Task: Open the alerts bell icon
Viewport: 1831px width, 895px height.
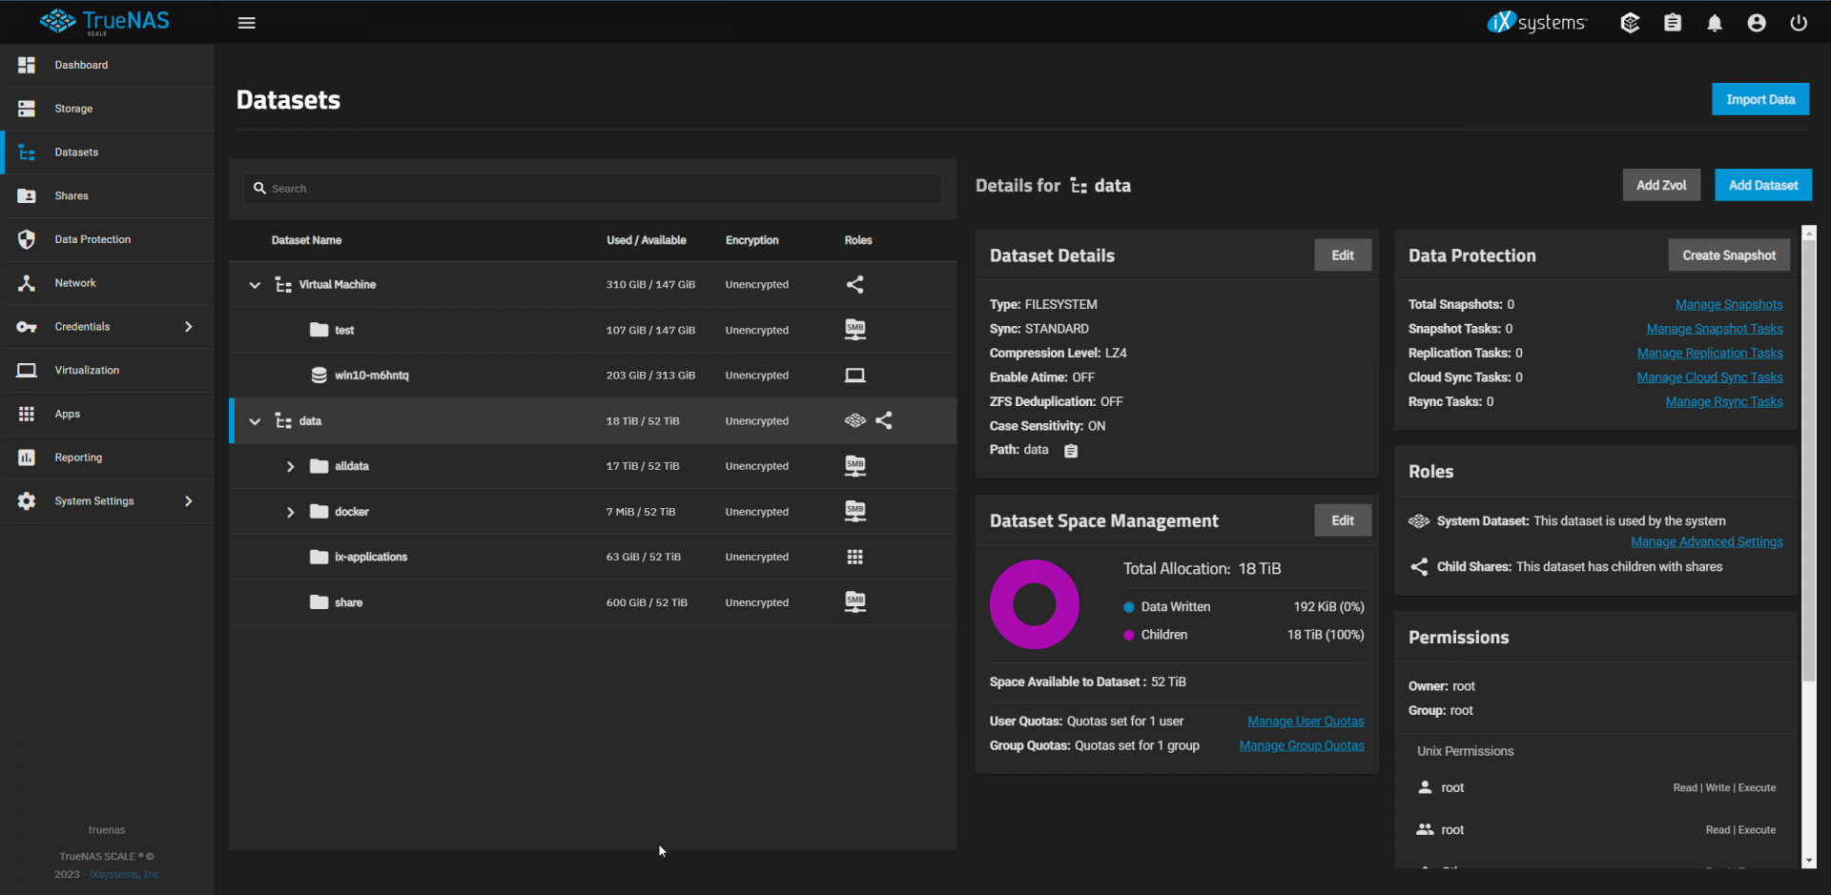Action: pyautogui.click(x=1715, y=23)
